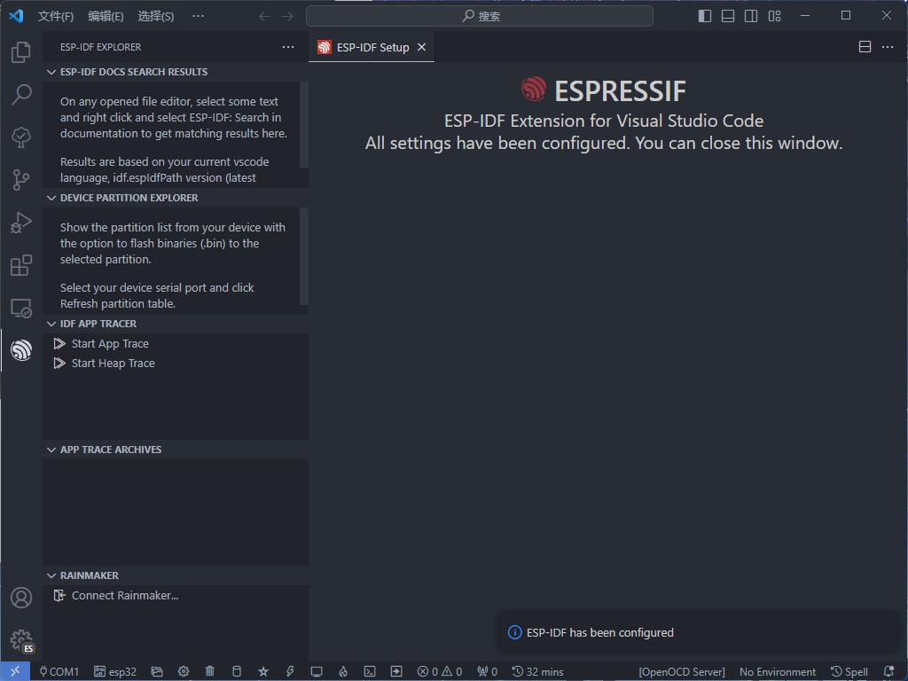Click Connect Rainmaker...
This screenshot has width=908, height=681.
click(124, 595)
